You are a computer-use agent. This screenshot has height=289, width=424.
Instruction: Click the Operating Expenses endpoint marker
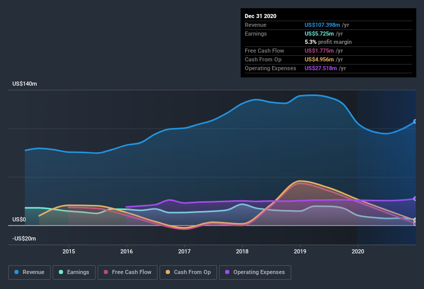pos(415,199)
